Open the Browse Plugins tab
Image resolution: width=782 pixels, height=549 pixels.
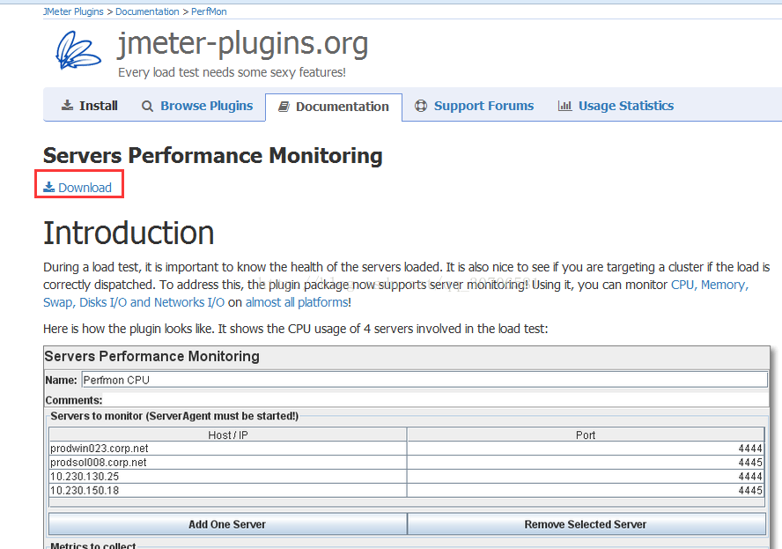[x=197, y=106]
